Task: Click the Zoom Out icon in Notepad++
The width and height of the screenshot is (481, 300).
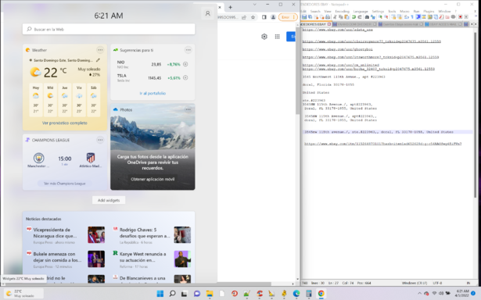Action: pyautogui.click(x=386, y=17)
